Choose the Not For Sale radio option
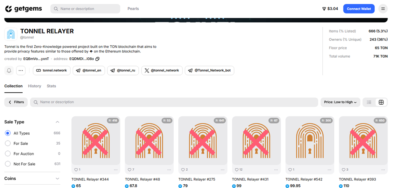 (8, 164)
